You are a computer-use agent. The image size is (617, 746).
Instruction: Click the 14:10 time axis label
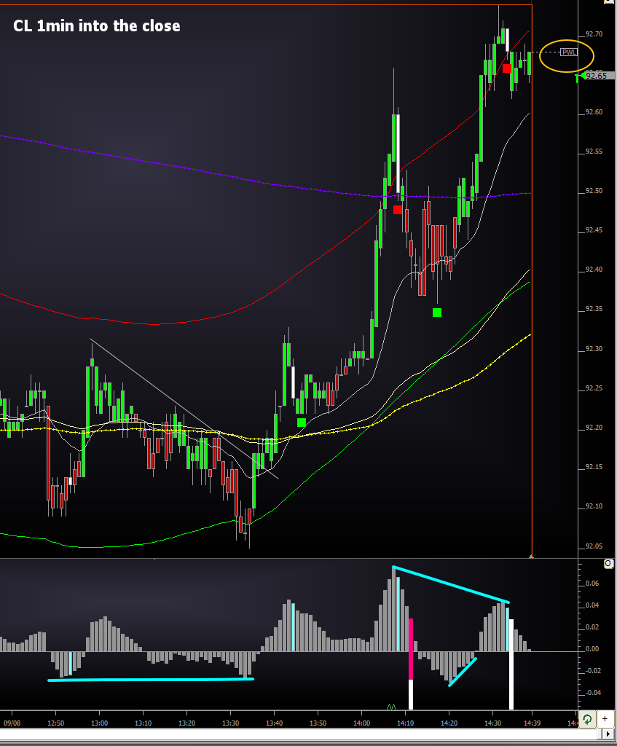[405, 723]
